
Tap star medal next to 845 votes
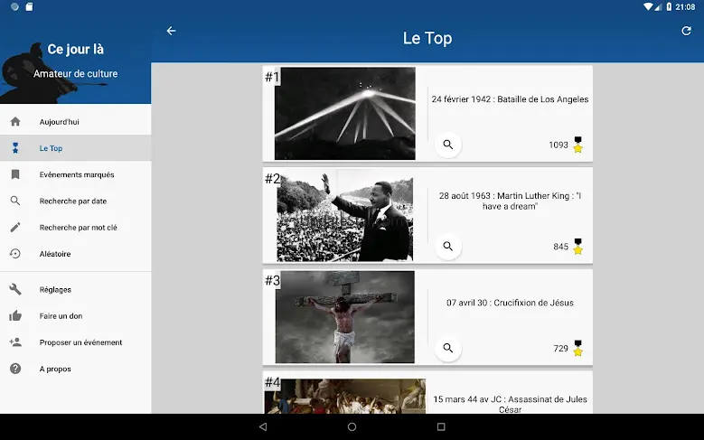click(x=578, y=247)
